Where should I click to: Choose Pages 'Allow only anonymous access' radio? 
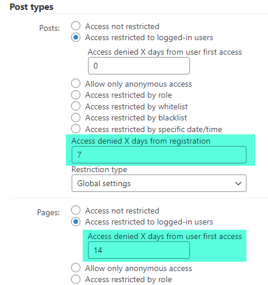coord(76,268)
